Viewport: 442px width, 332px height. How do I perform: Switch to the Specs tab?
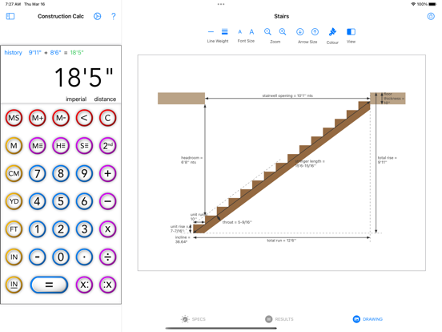coord(193,319)
